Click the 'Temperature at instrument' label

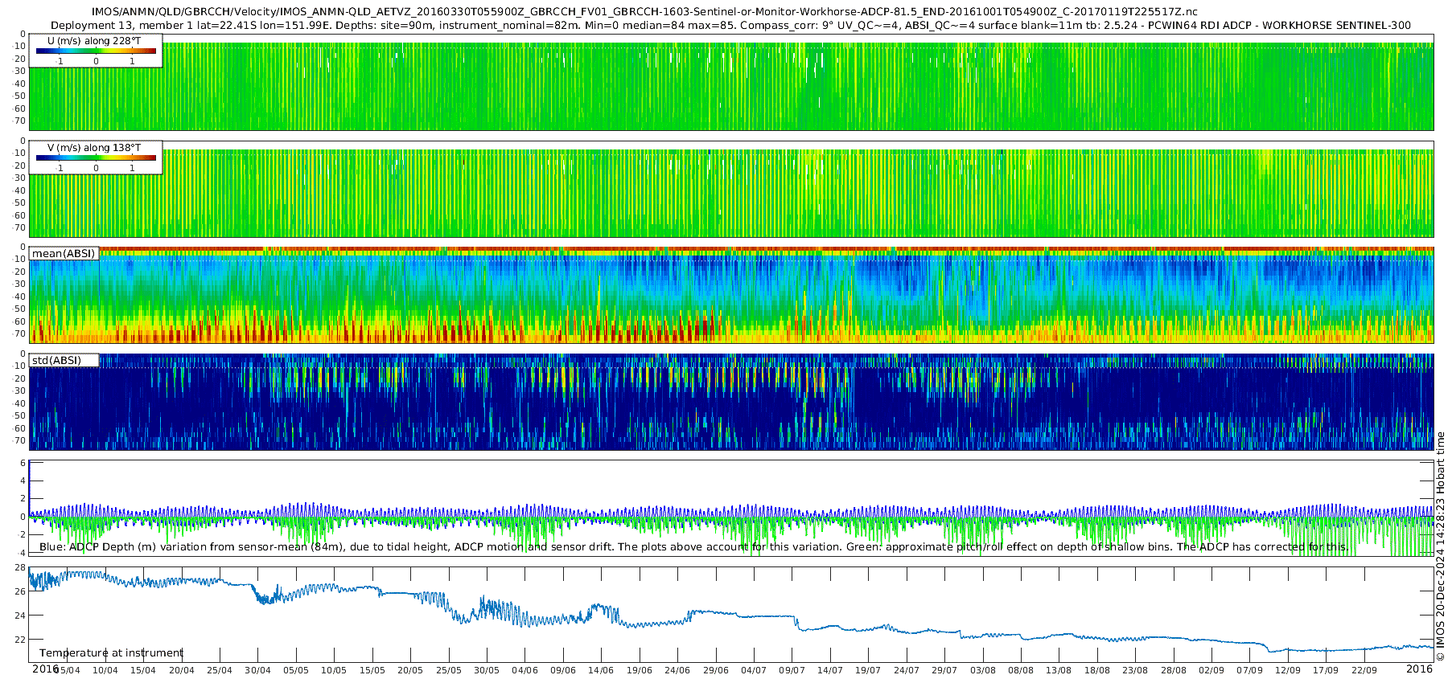click(x=111, y=653)
